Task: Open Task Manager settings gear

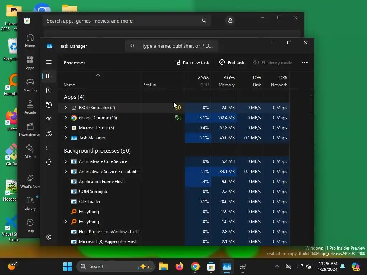Action: [x=49, y=237]
